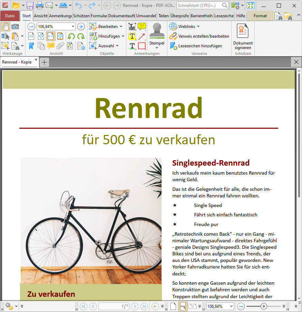Adjust the zoom slider in status bar
Screen dimensions: 302x312
[264, 306]
